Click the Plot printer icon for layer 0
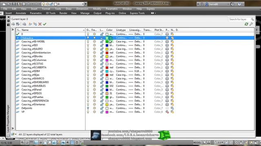The image size is (261, 146). 167,34
